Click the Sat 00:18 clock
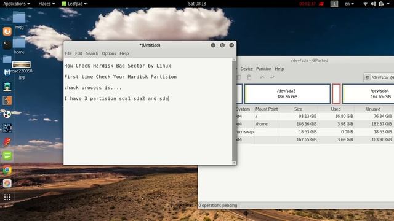Image resolution: width=394 pixels, height=221 pixels. (x=197, y=4)
